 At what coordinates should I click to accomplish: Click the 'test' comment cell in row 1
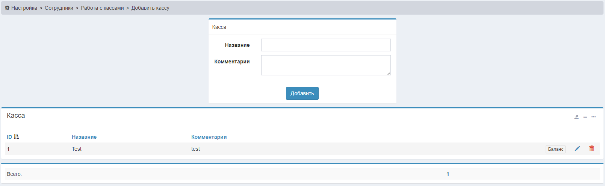195,149
